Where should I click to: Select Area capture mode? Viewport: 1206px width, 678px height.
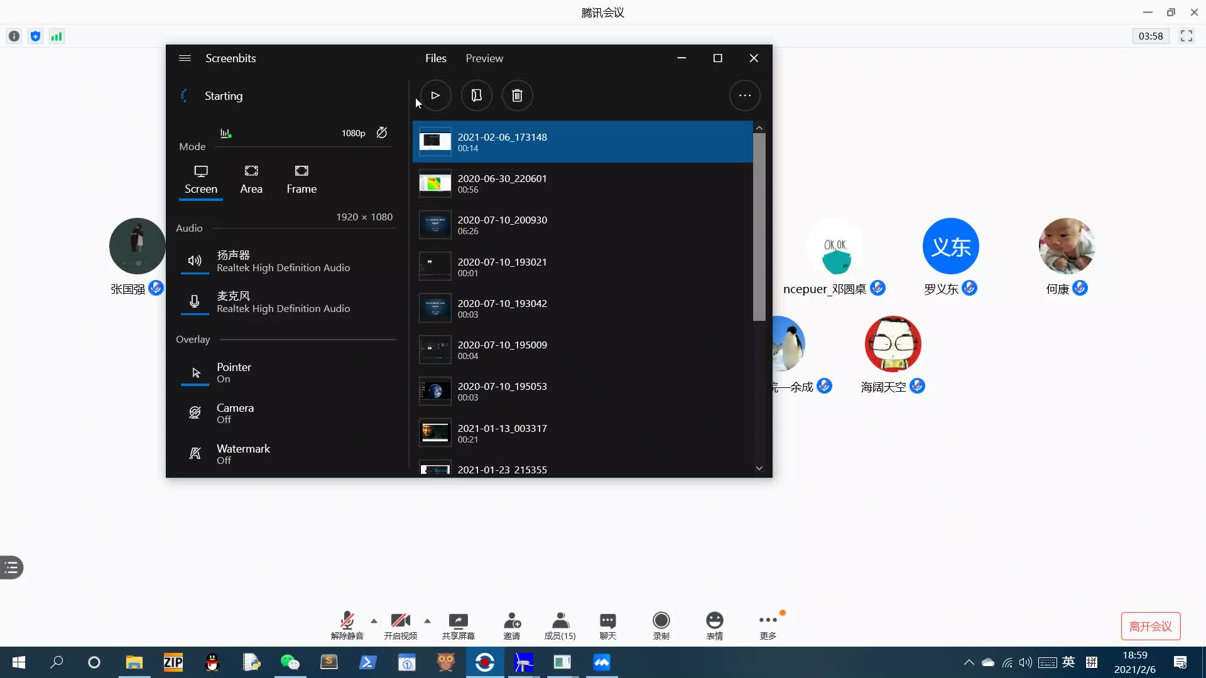point(251,178)
